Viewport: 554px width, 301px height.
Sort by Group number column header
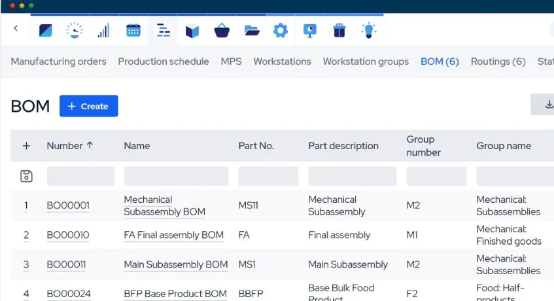tap(424, 146)
